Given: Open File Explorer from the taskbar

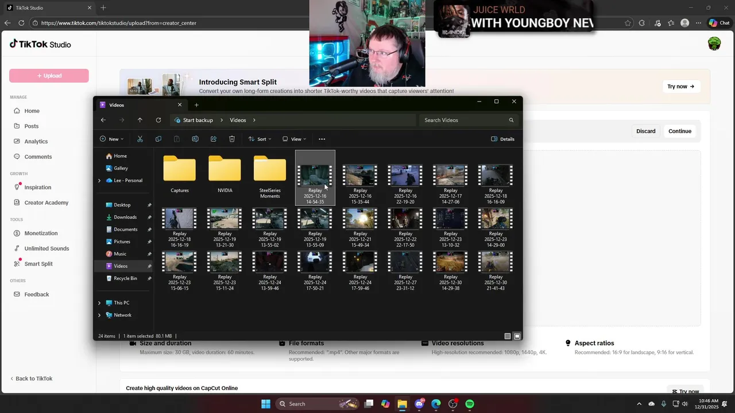Looking at the screenshot, I should tap(403, 404).
